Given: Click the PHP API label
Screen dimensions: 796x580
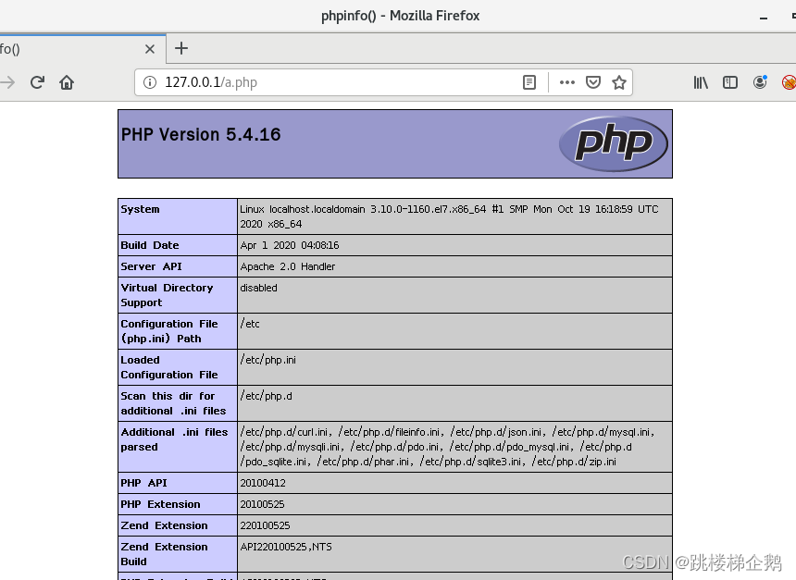Looking at the screenshot, I should [x=143, y=483].
